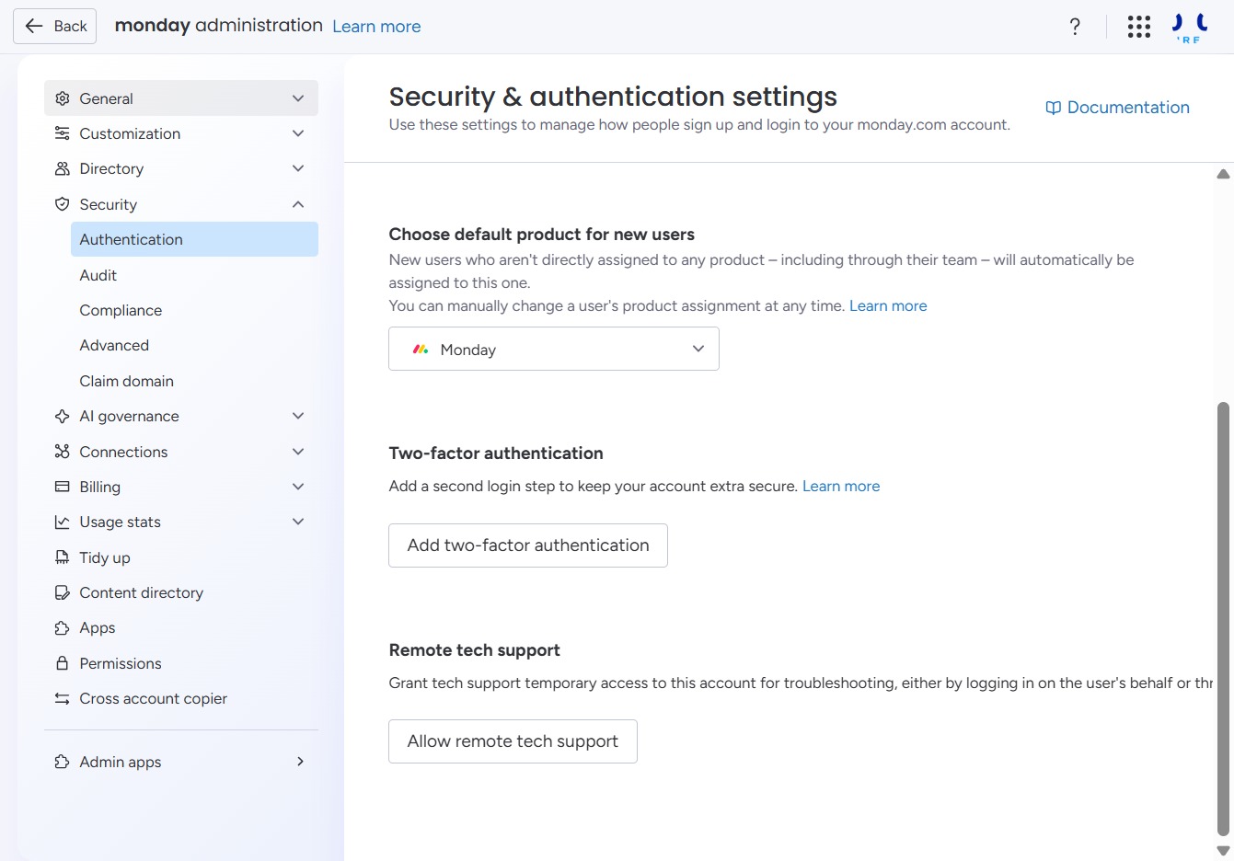1234x861 pixels.
Task: Open the Content directory page
Action: pyautogui.click(x=181, y=592)
